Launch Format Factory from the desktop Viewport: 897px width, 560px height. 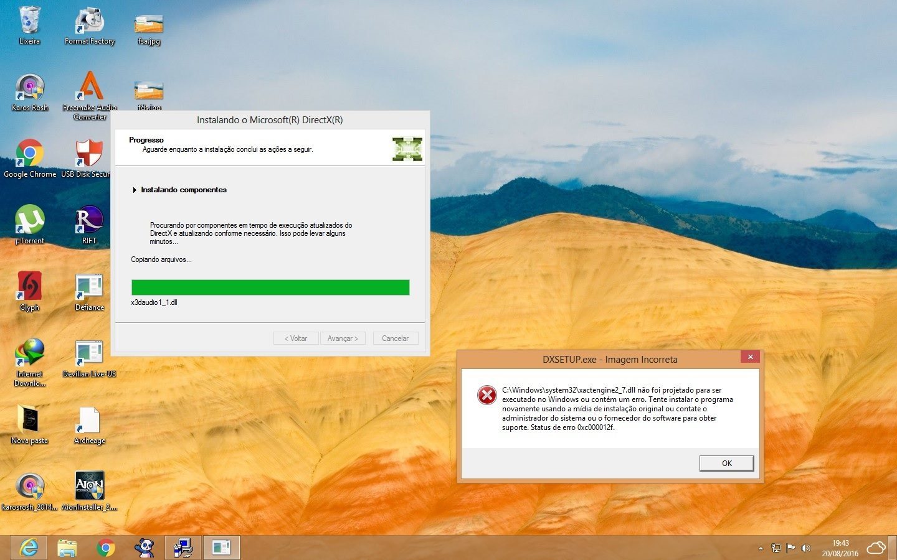(x=90, y=26)
